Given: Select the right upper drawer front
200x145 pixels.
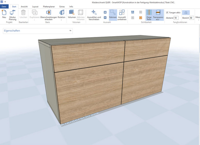Looking at the screenshot, I should (x=147, y=49).
